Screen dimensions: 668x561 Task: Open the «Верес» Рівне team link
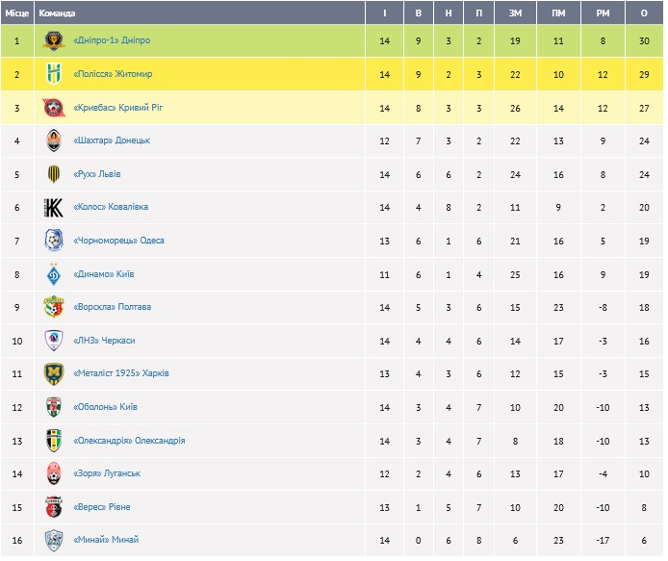[101, 507]
